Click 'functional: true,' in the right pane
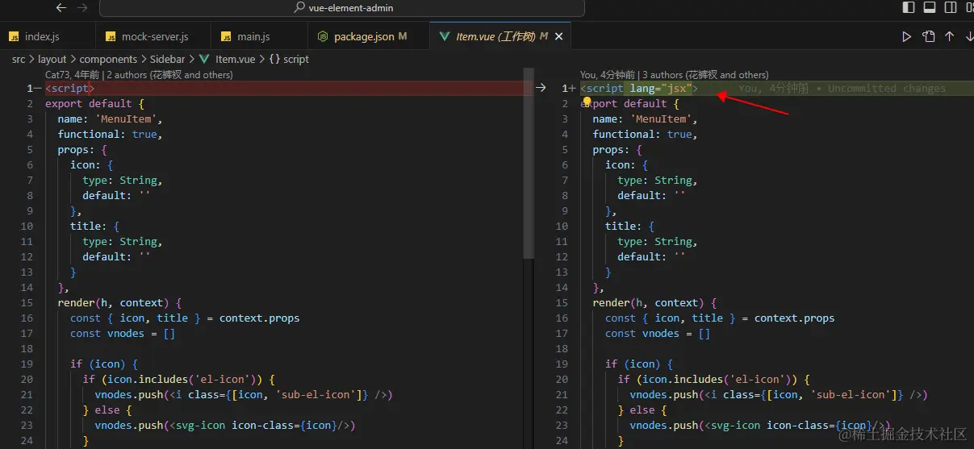Image resolution: width=974 pixels, height=449 pixels. click(645, 135)
